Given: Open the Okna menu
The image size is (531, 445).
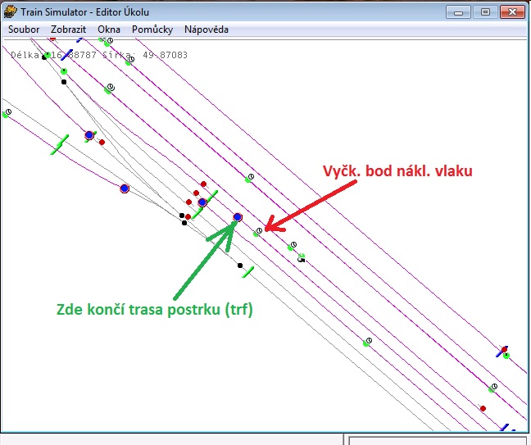Looking at the screenshot, I should (x=109, y=30).
